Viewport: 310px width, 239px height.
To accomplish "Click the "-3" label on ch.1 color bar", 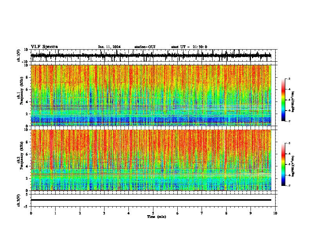I will coord(289,79).
